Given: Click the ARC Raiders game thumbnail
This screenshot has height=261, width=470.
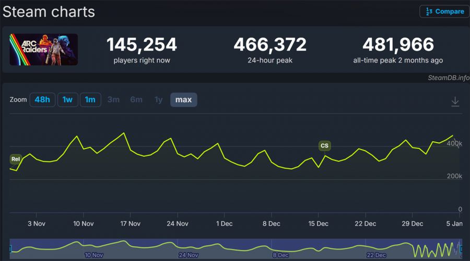Looking at the screenshot, I should [44, 49].
